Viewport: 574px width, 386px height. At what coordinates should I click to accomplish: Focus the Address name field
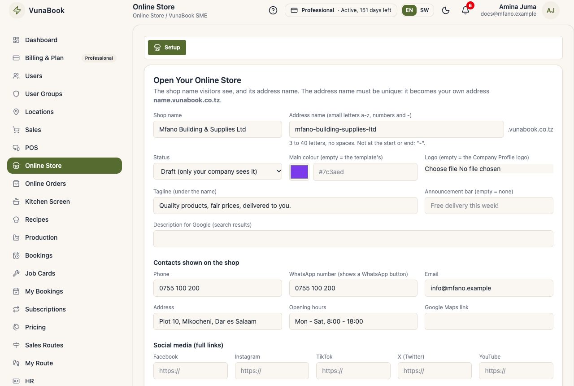click(396, 129)
